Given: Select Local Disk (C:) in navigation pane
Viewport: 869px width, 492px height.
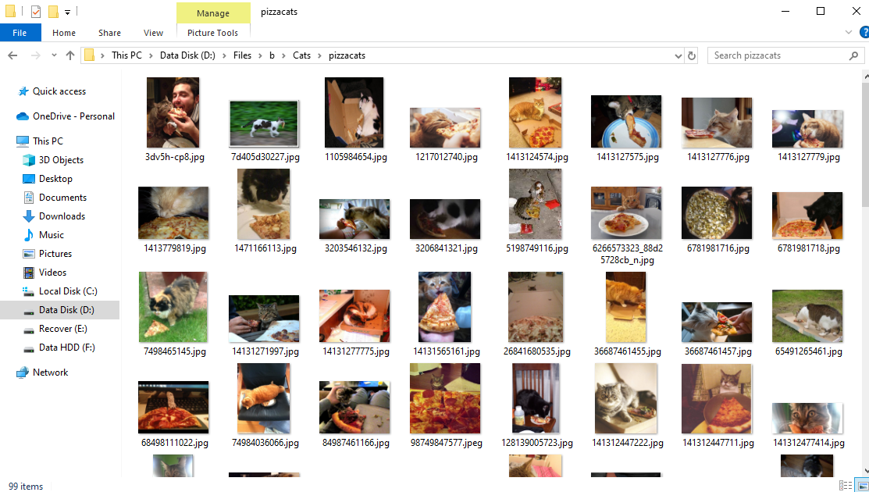Looking at the screenshot, I should pos(68,291).
